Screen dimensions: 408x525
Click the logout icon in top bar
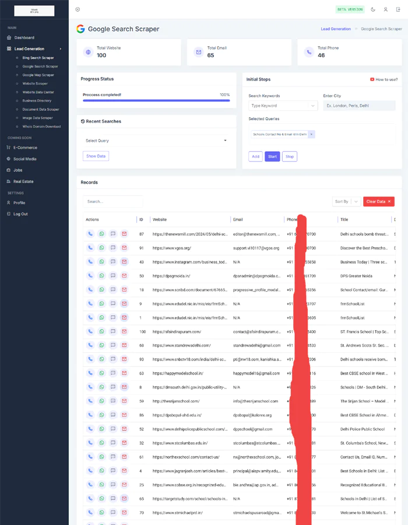398,9
